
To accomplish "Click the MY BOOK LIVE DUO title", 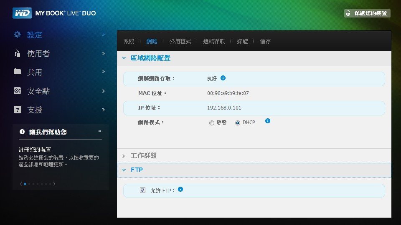I will [x=66, y=13].
